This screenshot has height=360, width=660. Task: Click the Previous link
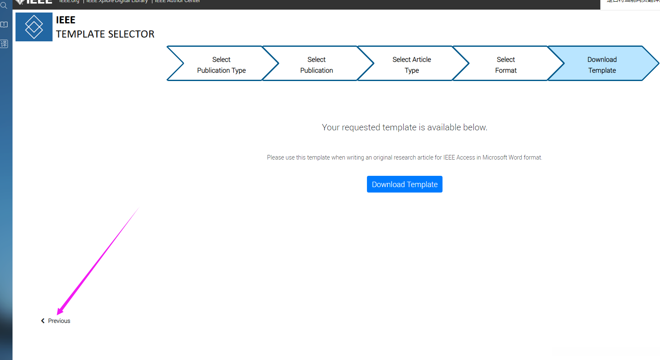[59, 321]
